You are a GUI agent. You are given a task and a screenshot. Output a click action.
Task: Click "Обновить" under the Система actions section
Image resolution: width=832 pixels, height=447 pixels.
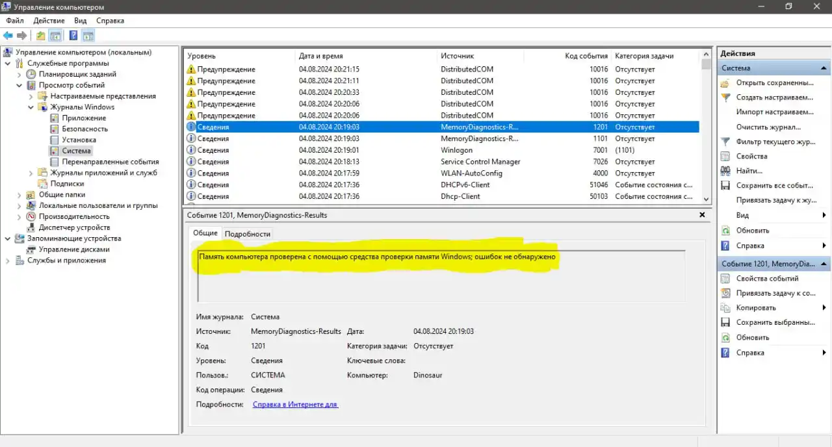click(x=753, y=231)
